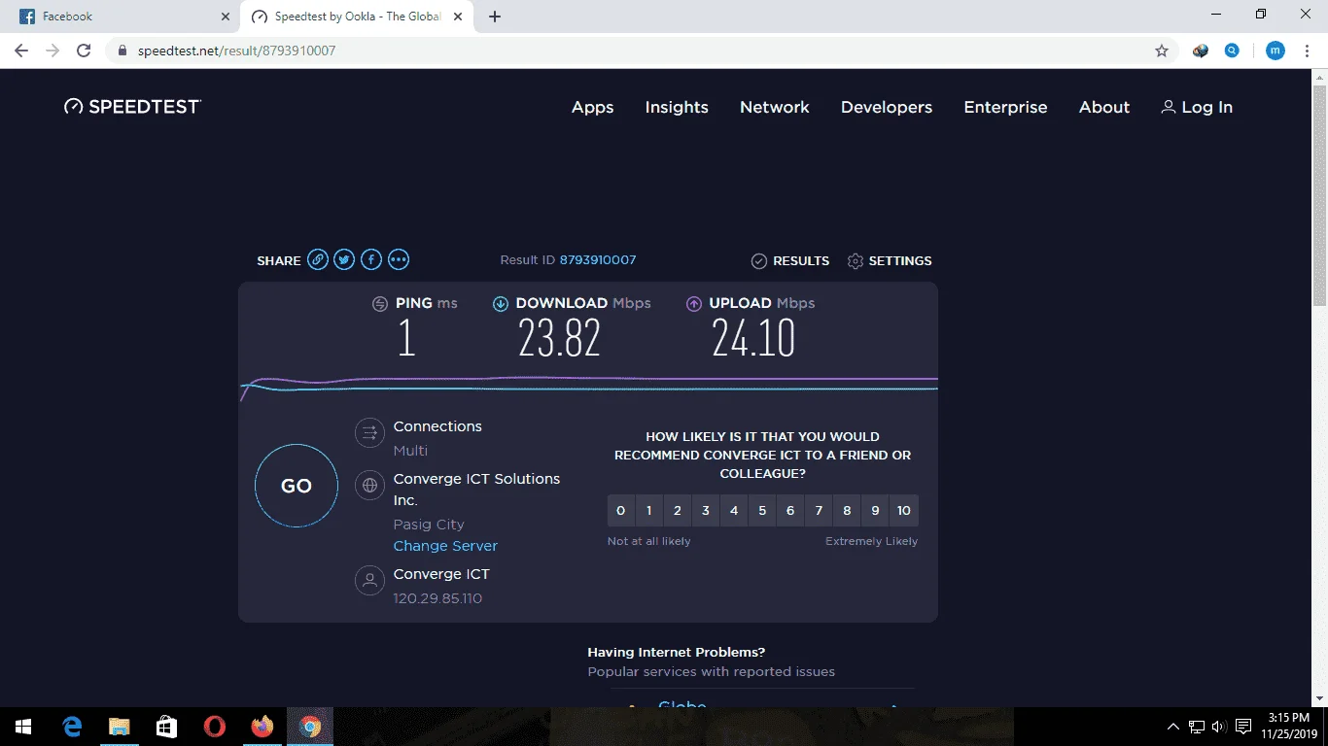Share result on Facebook
The width and height of the screenshot is (1328, 746).
[x=371, y=259]
